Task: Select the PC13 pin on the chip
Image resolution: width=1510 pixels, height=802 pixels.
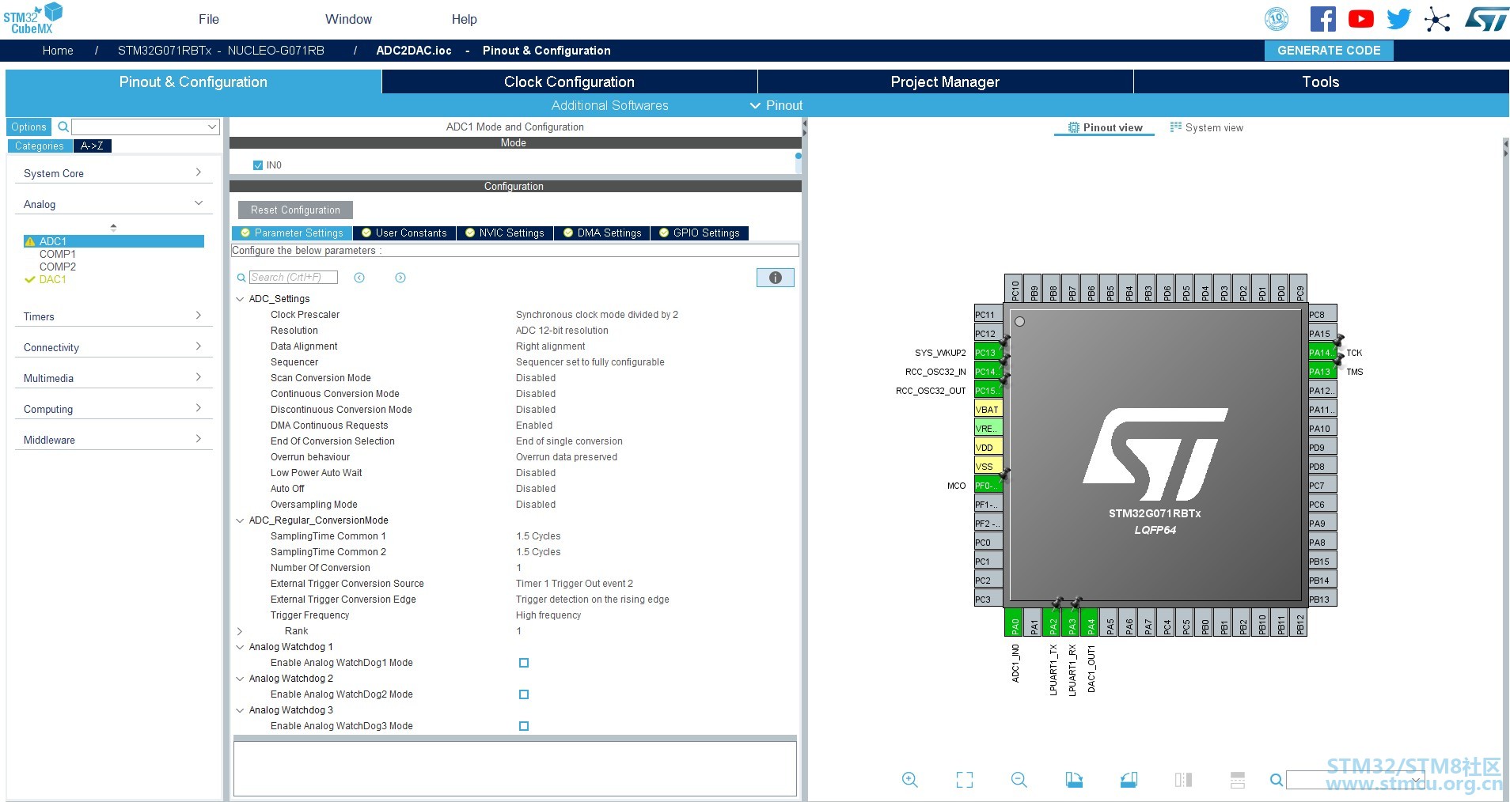Action: pos(988,353)
